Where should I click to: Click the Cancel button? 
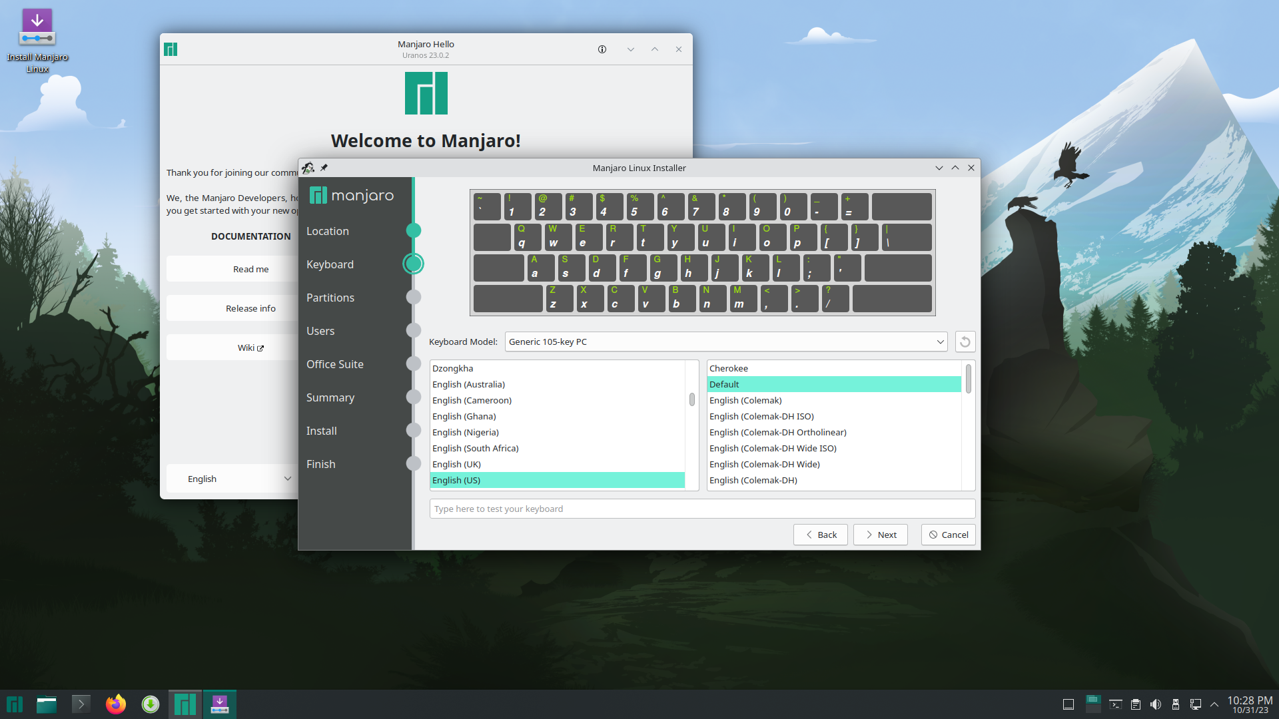(x=948, y=535)
